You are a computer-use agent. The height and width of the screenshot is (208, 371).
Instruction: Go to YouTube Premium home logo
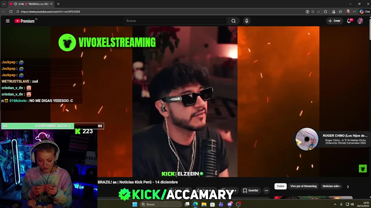(x=25, y=21)
